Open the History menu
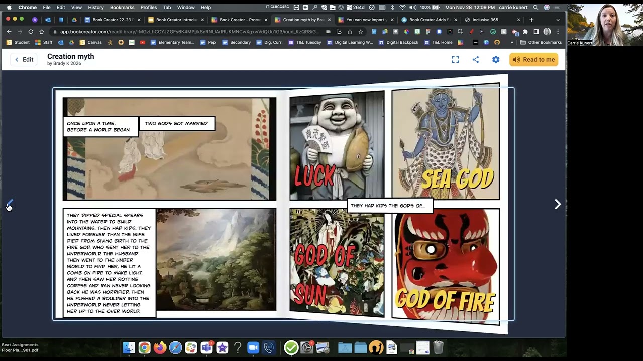The height and width of the screenshot is (361, 643). point(95,7)
